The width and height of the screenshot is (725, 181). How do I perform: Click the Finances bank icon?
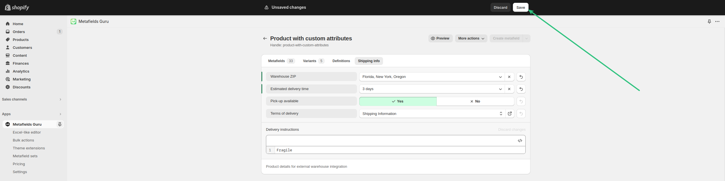(x=8, y=63)
